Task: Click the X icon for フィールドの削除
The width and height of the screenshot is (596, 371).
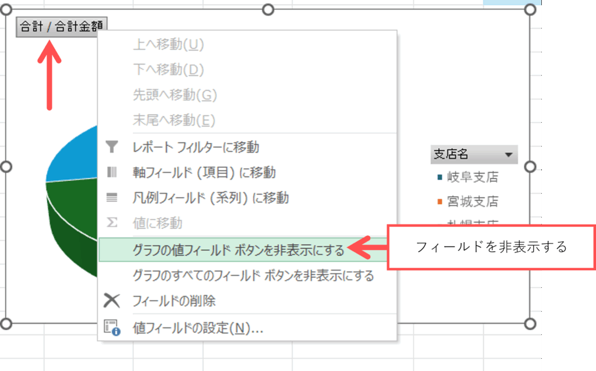Action: pos(112,301)
